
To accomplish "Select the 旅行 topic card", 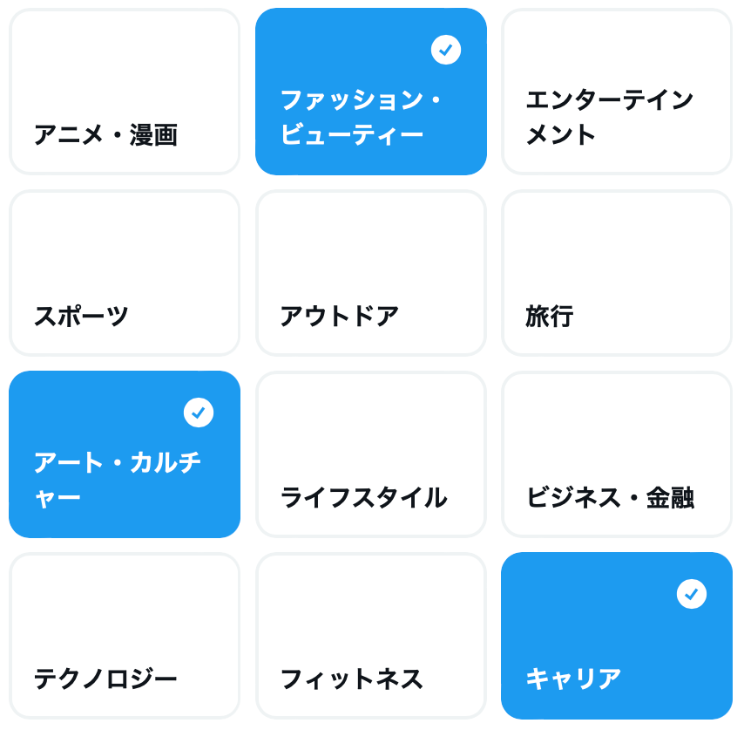I will (617, 273).
